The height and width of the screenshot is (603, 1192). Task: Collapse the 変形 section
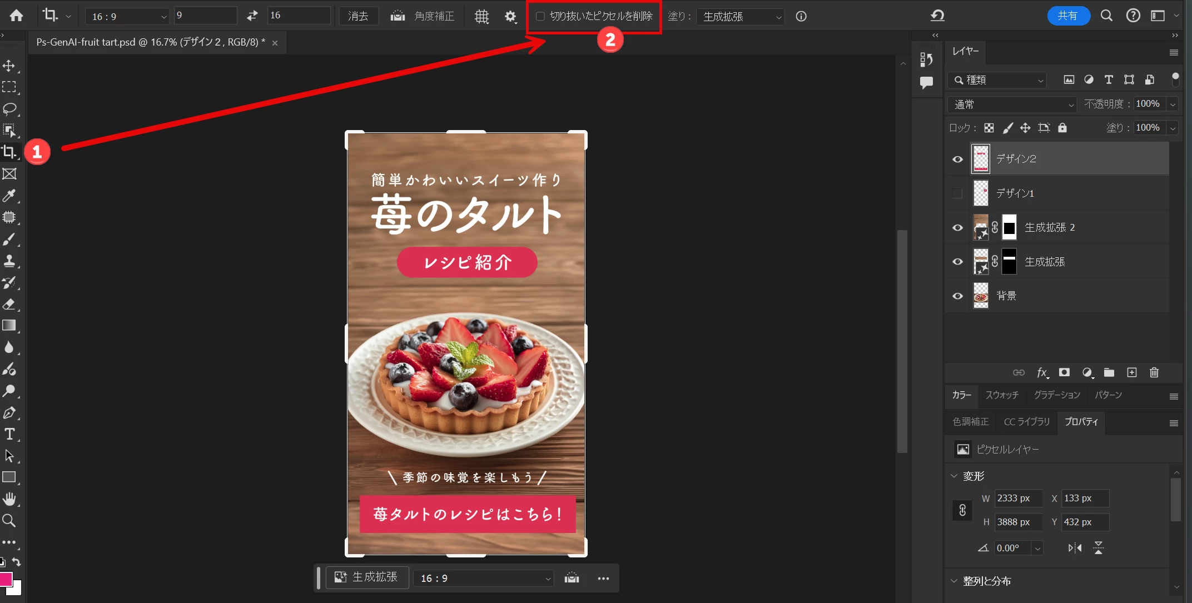[955, 476]
